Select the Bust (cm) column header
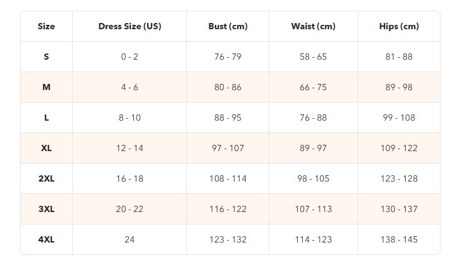 tap(228, 26)
